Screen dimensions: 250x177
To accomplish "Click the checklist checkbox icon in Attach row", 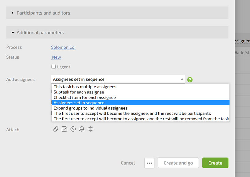I will tap(64, 129).
